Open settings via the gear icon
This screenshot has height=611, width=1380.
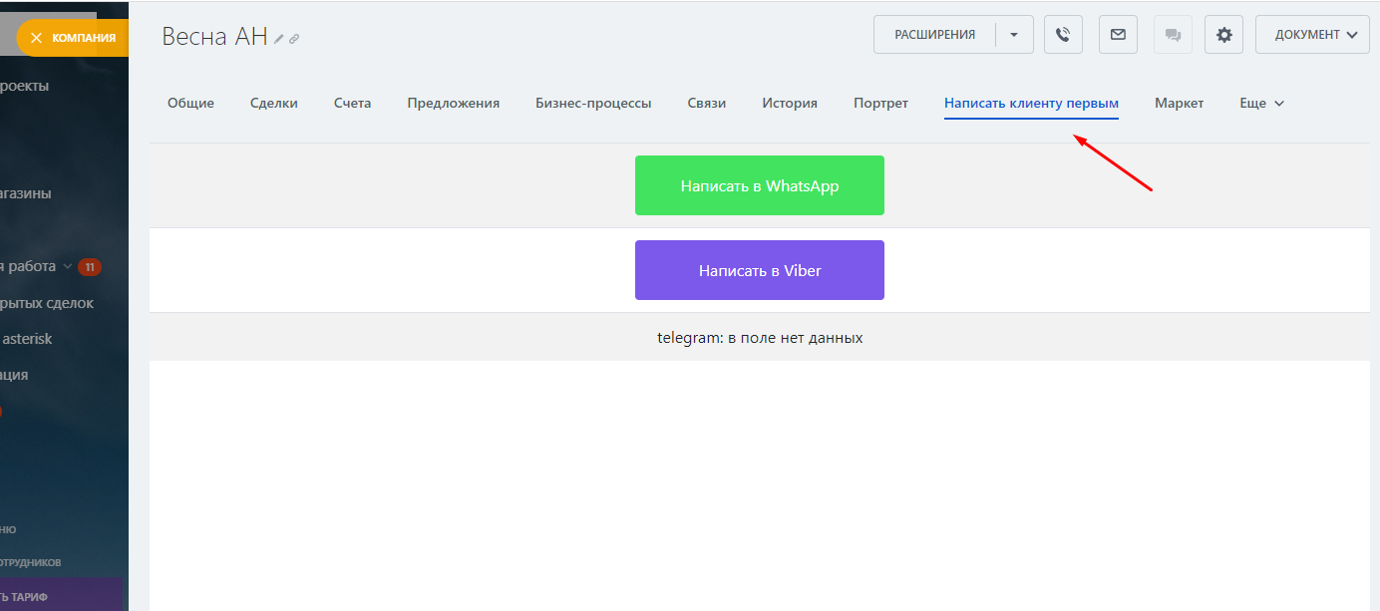click(x=1223, y=35)
